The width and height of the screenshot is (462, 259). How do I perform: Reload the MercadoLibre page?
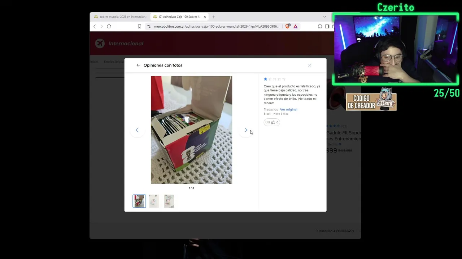click(109, 26)
